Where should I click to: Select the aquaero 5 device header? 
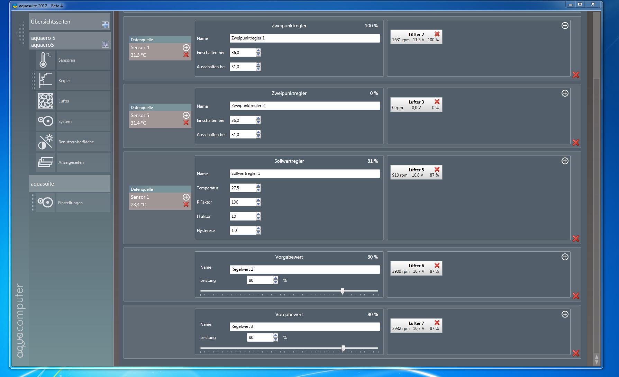(x=70, y=41)
